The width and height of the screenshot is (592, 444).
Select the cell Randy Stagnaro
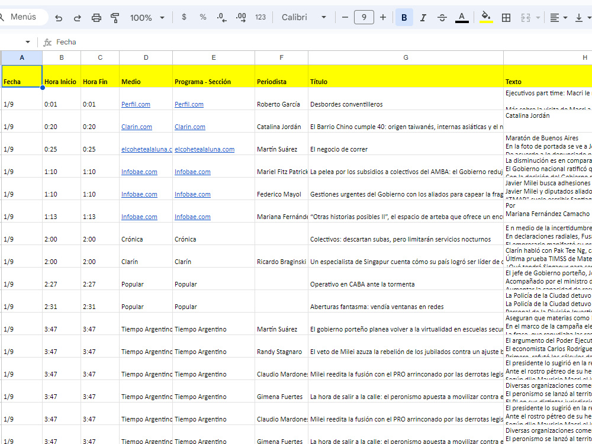[x=281, y=346]
